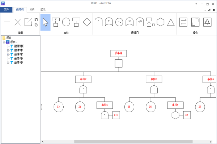This screenshot has height=144, width=217.
Task: Click the delete X icon in edit group
Action: tap(18, 22)
